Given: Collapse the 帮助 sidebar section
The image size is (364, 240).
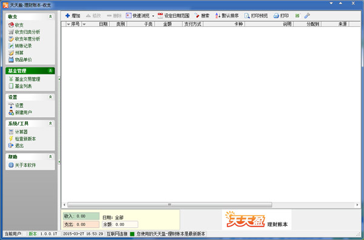Looking at the screenshot, I should click(50, 157).
